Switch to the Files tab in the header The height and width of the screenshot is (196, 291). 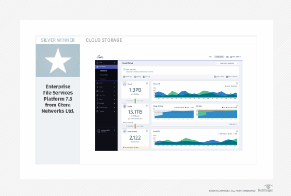(210, 57)
